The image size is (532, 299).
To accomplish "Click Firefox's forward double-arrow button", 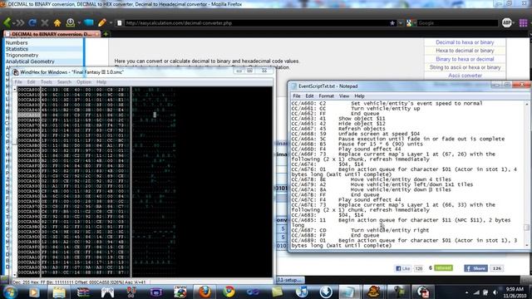I will click(x=19, y=22).
